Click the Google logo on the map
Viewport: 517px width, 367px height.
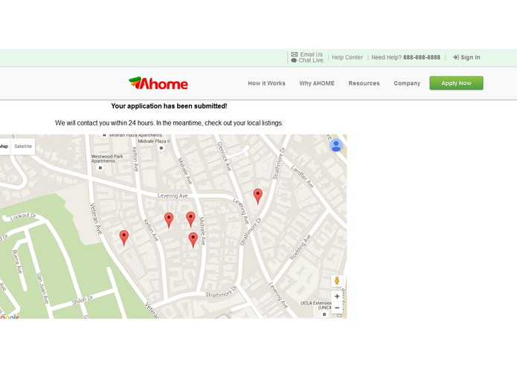[x=10, y=316]
